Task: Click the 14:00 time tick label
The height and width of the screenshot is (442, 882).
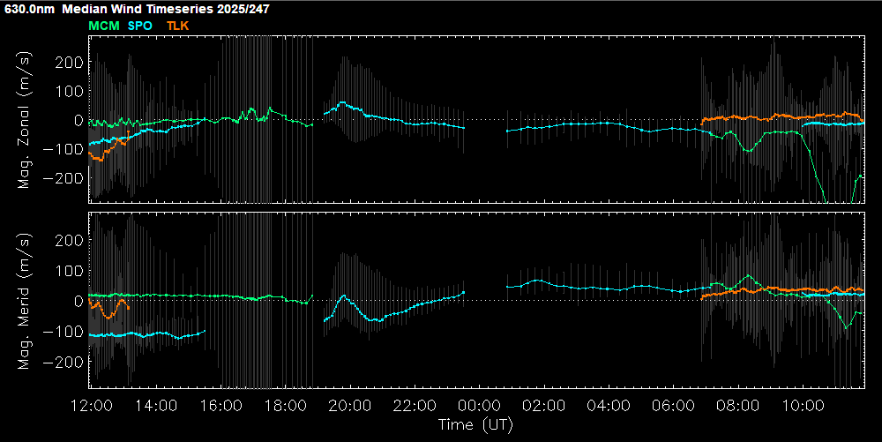Action: [156, 406]
